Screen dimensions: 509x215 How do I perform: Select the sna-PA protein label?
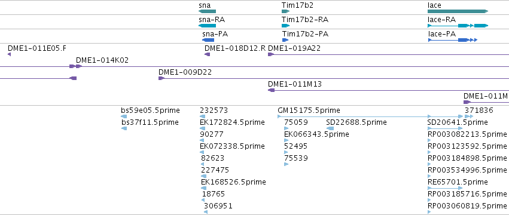[215, 33]
